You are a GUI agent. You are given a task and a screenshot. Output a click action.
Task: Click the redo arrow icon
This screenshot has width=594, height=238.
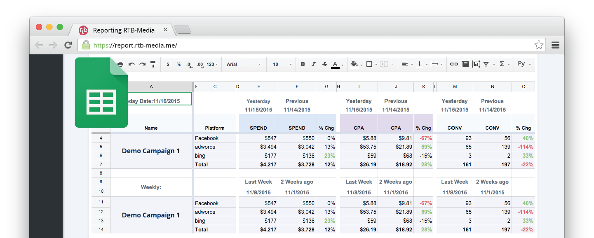(x=142, y=64)
